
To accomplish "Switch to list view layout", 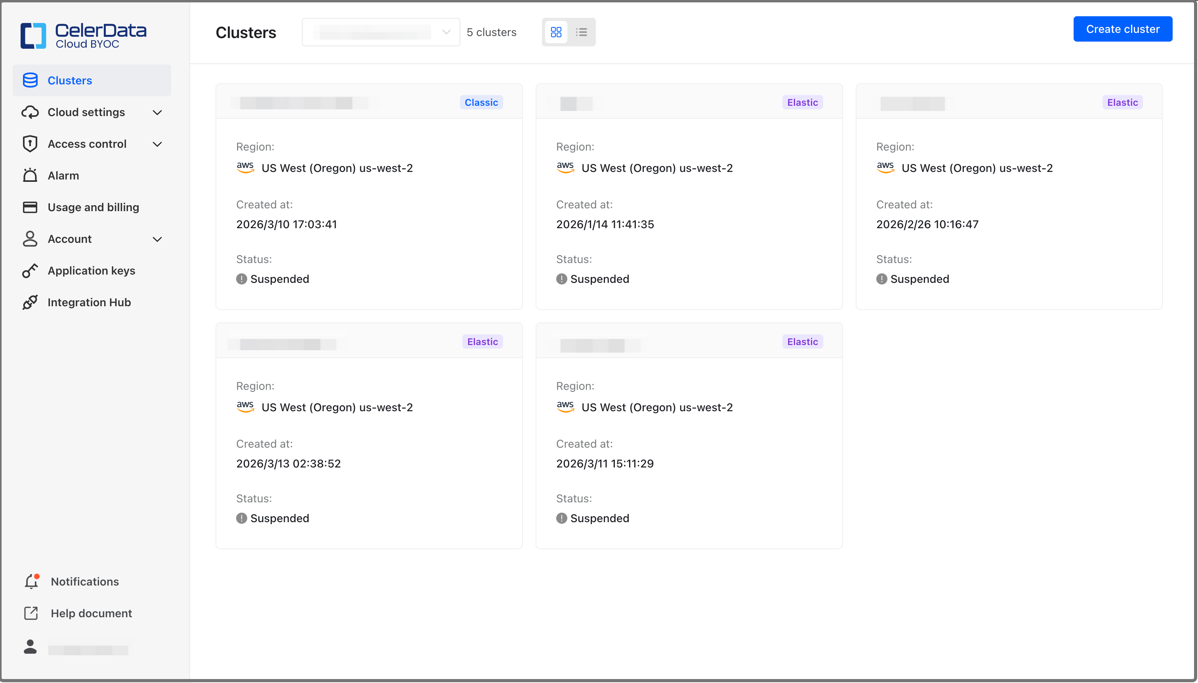I will [x=581, y=32].
